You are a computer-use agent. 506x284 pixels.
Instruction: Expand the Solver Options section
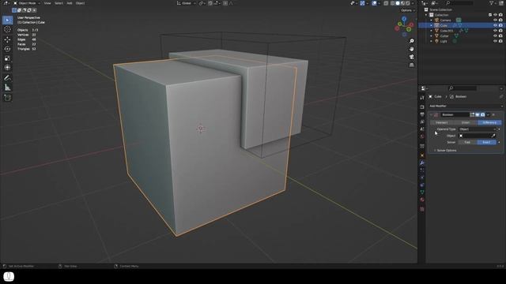[445, 151]
